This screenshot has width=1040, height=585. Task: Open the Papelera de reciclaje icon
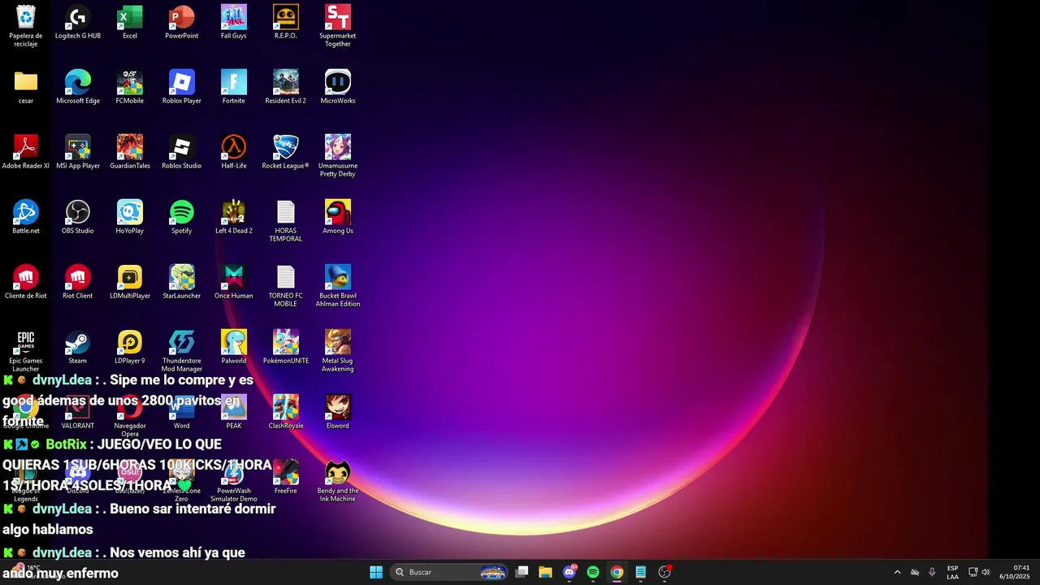pos(26,25)
